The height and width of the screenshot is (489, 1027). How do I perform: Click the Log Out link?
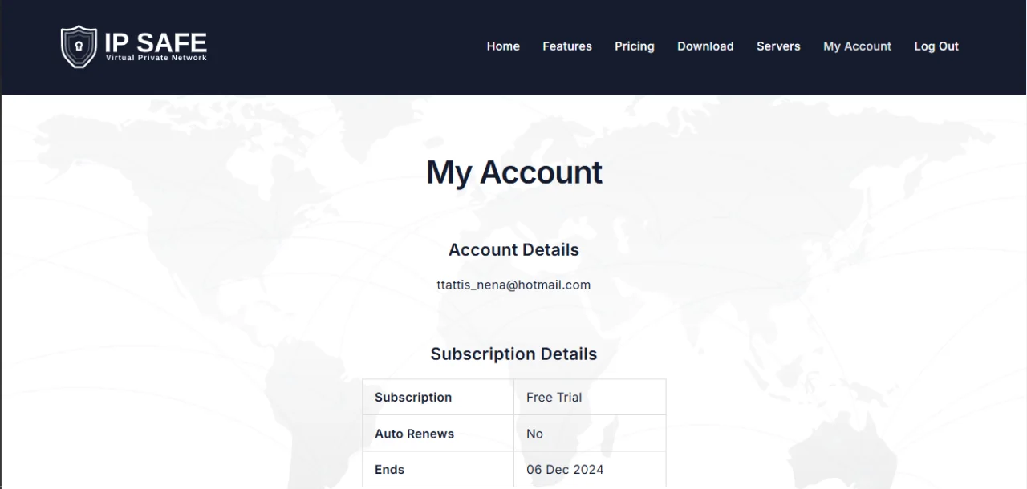(x=936, y=46)
